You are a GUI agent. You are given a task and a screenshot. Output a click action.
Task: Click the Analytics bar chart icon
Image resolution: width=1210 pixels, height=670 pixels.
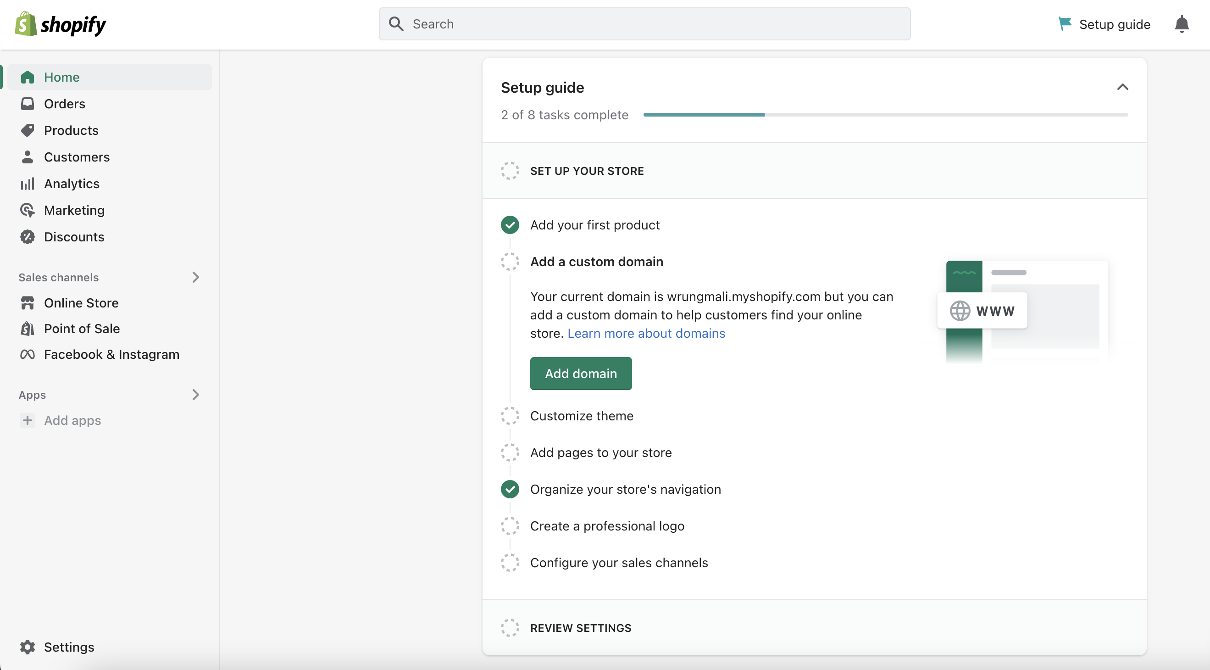point(28,184)
